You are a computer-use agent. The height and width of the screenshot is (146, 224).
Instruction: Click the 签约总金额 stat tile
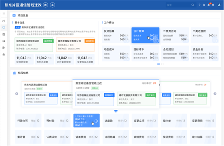click(44, 60)
